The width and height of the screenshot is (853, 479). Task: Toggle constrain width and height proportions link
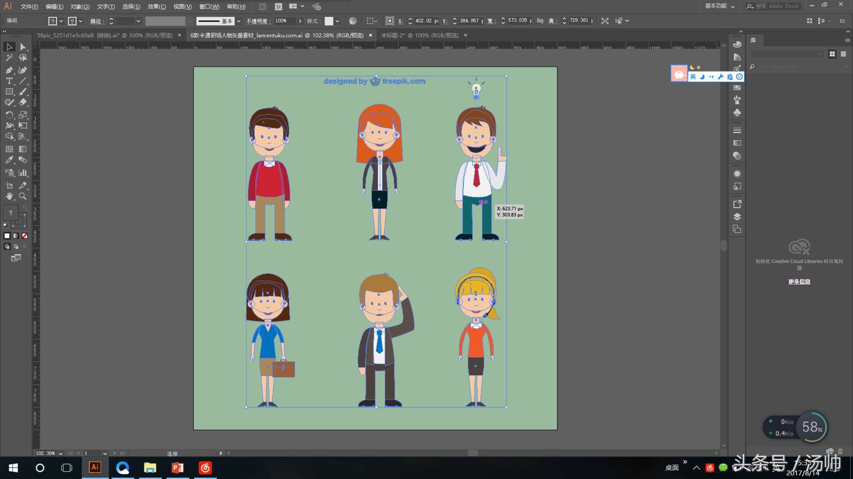pyautogui.click(x=540, y=21)
